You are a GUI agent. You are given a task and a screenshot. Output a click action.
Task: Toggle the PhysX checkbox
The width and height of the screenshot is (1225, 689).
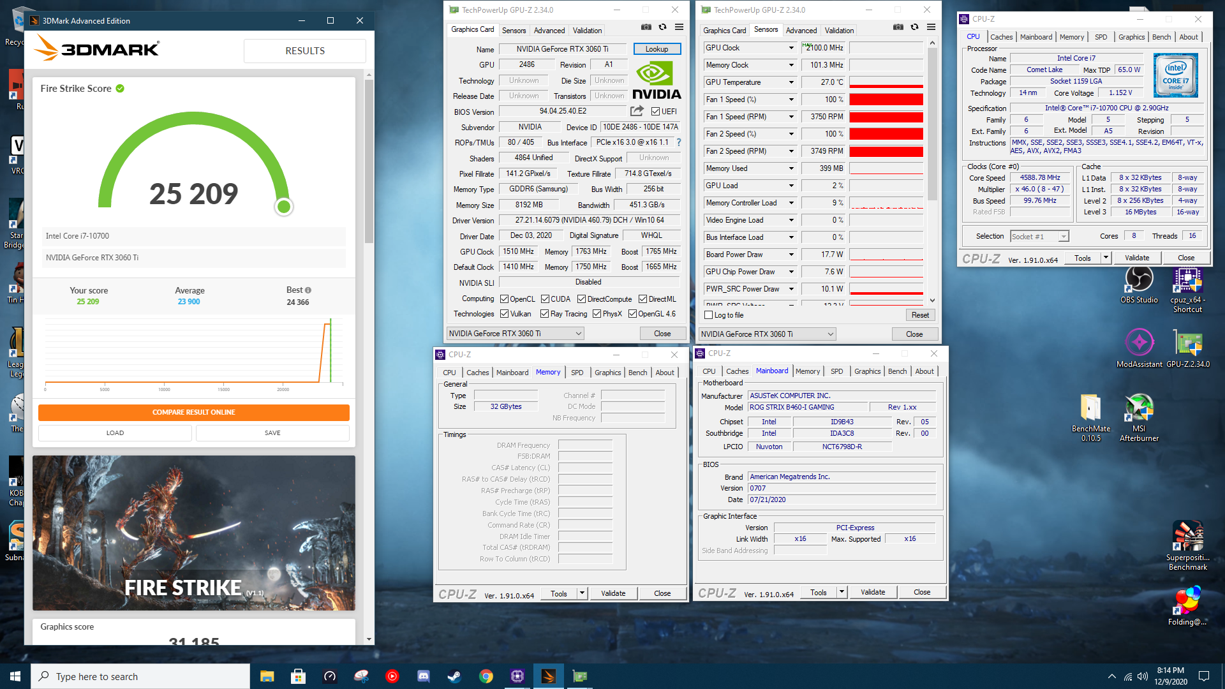[597, 314]
